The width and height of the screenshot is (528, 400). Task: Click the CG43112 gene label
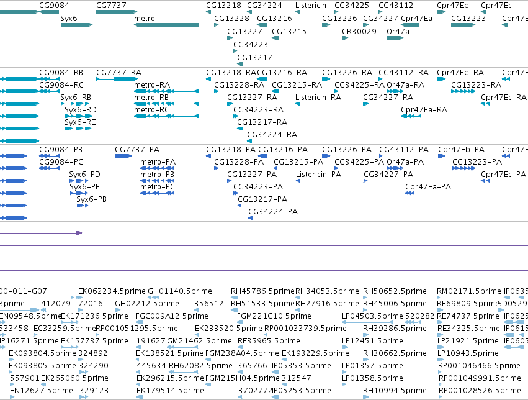pyautogui.click(x=396, y=6)
